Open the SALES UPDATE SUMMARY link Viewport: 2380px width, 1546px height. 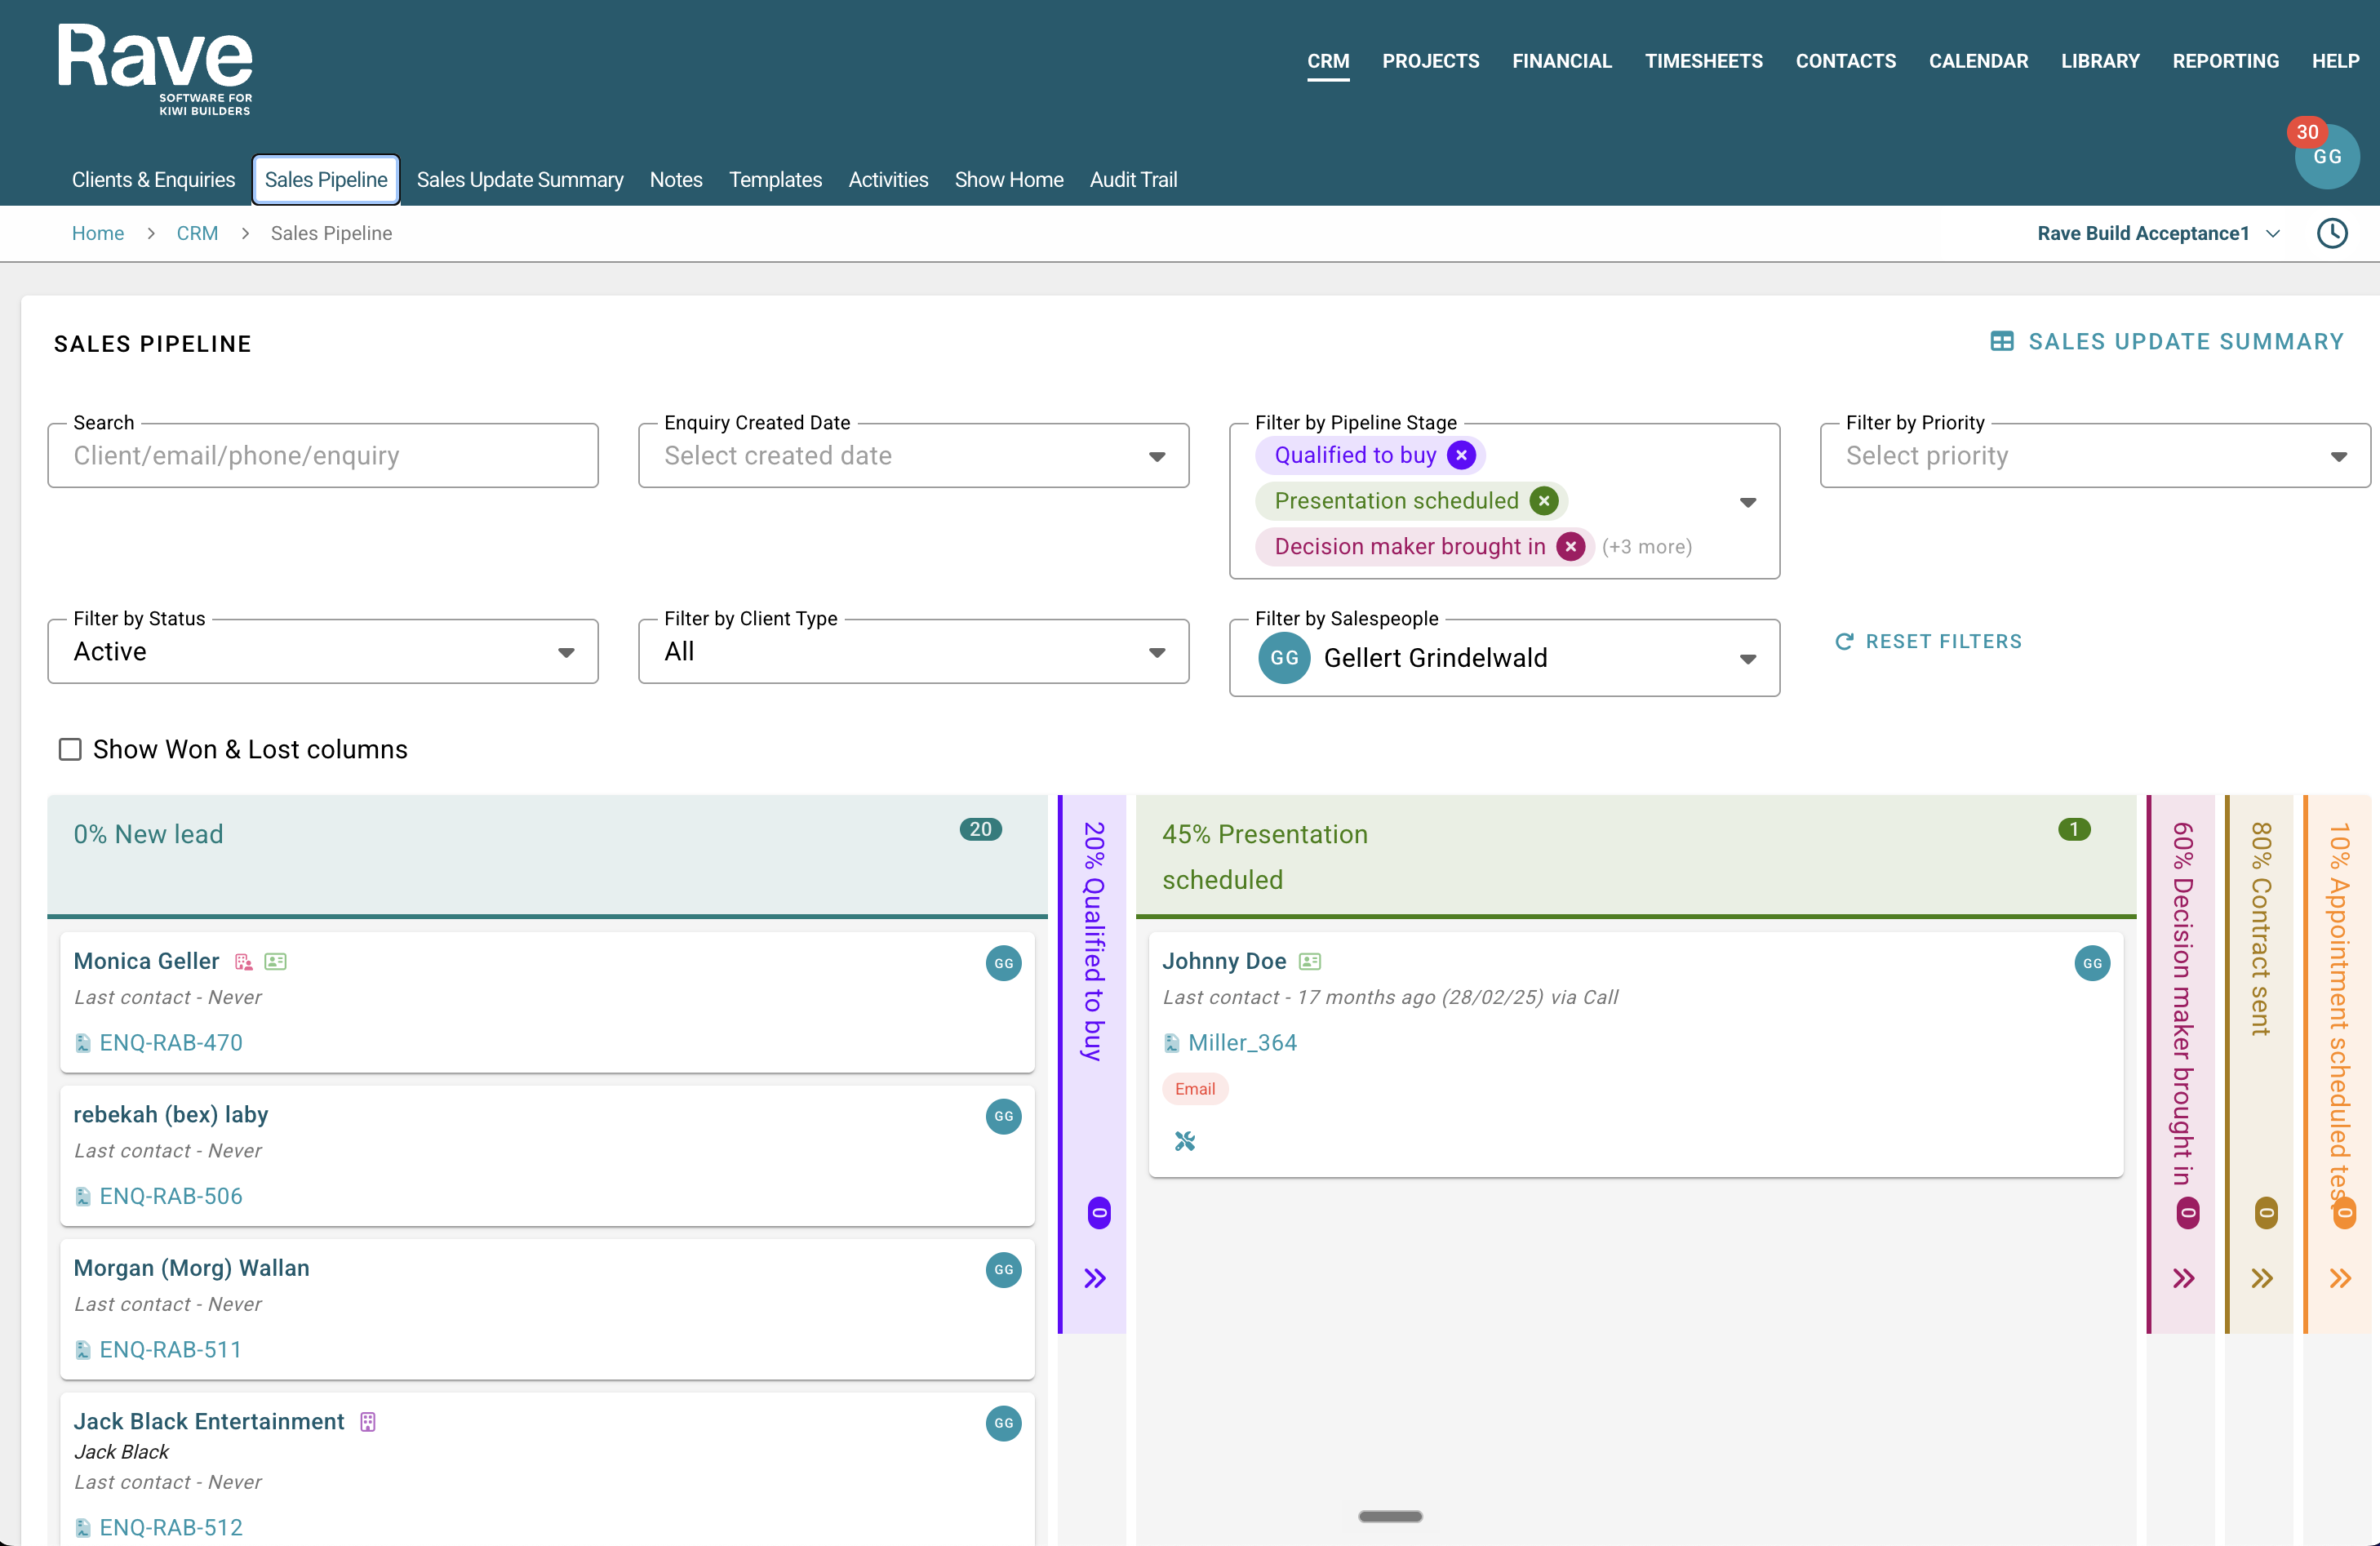(2166, 342)
